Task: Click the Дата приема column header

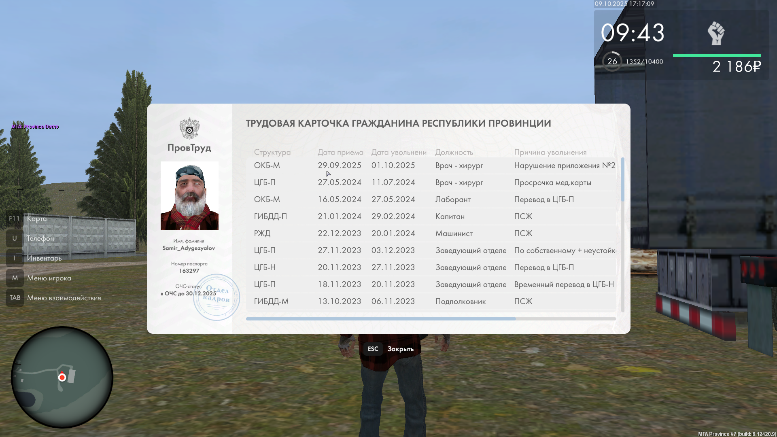Action: coord(340,152)
